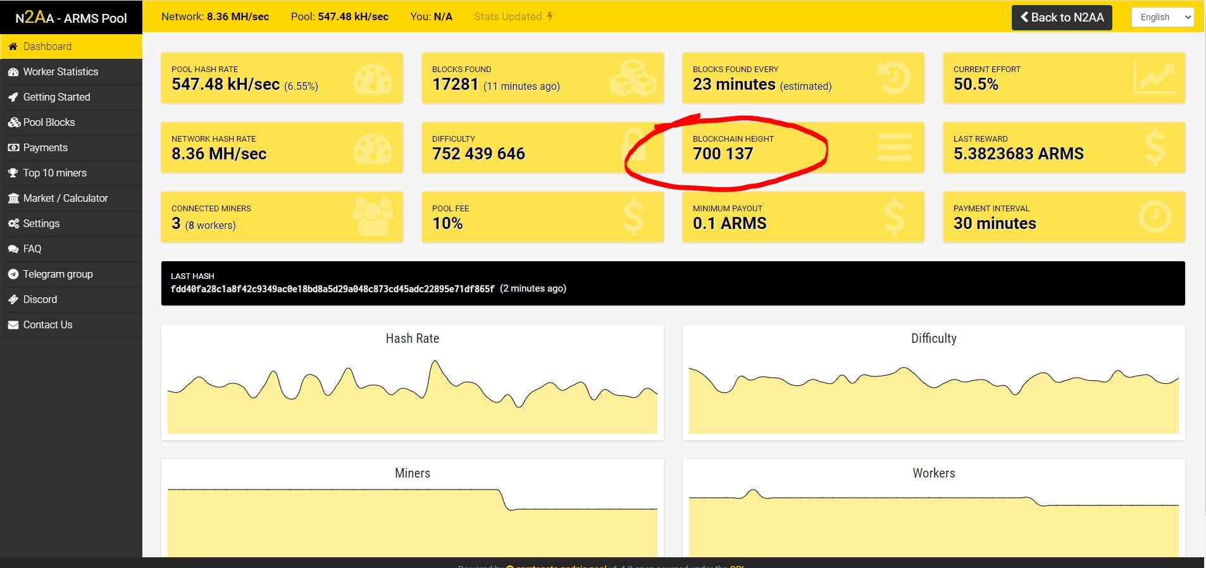Click the Contact Us envelope icon
The image size is (1206, 568).
(13, 325)
